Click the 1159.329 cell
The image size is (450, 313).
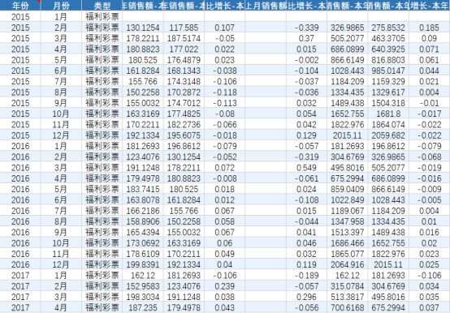pos(388,82)
